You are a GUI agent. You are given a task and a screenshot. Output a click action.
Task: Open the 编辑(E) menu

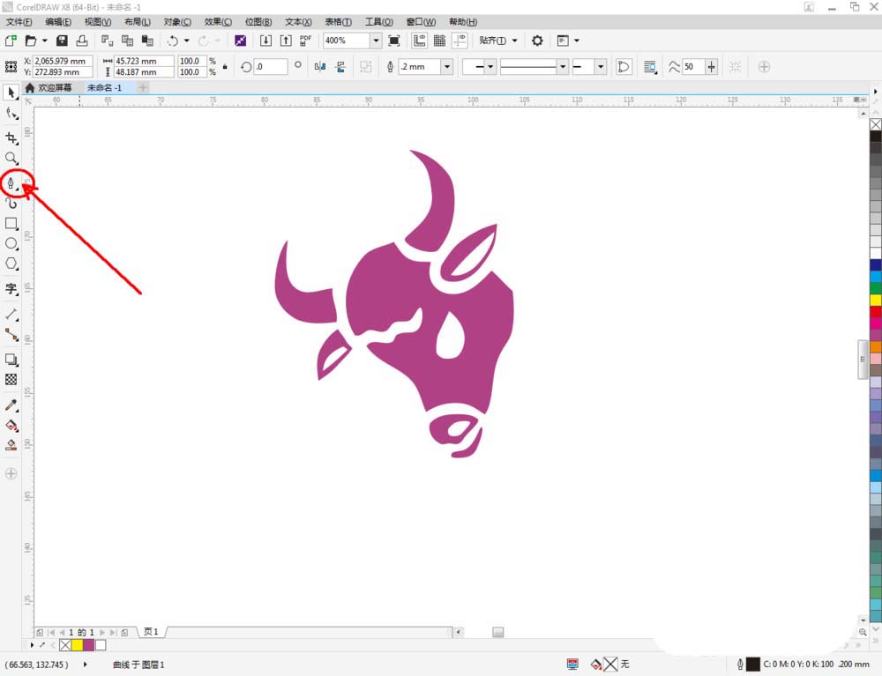58,21
